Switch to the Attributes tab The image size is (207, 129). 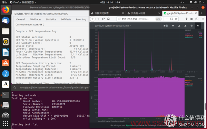point(35,19)
